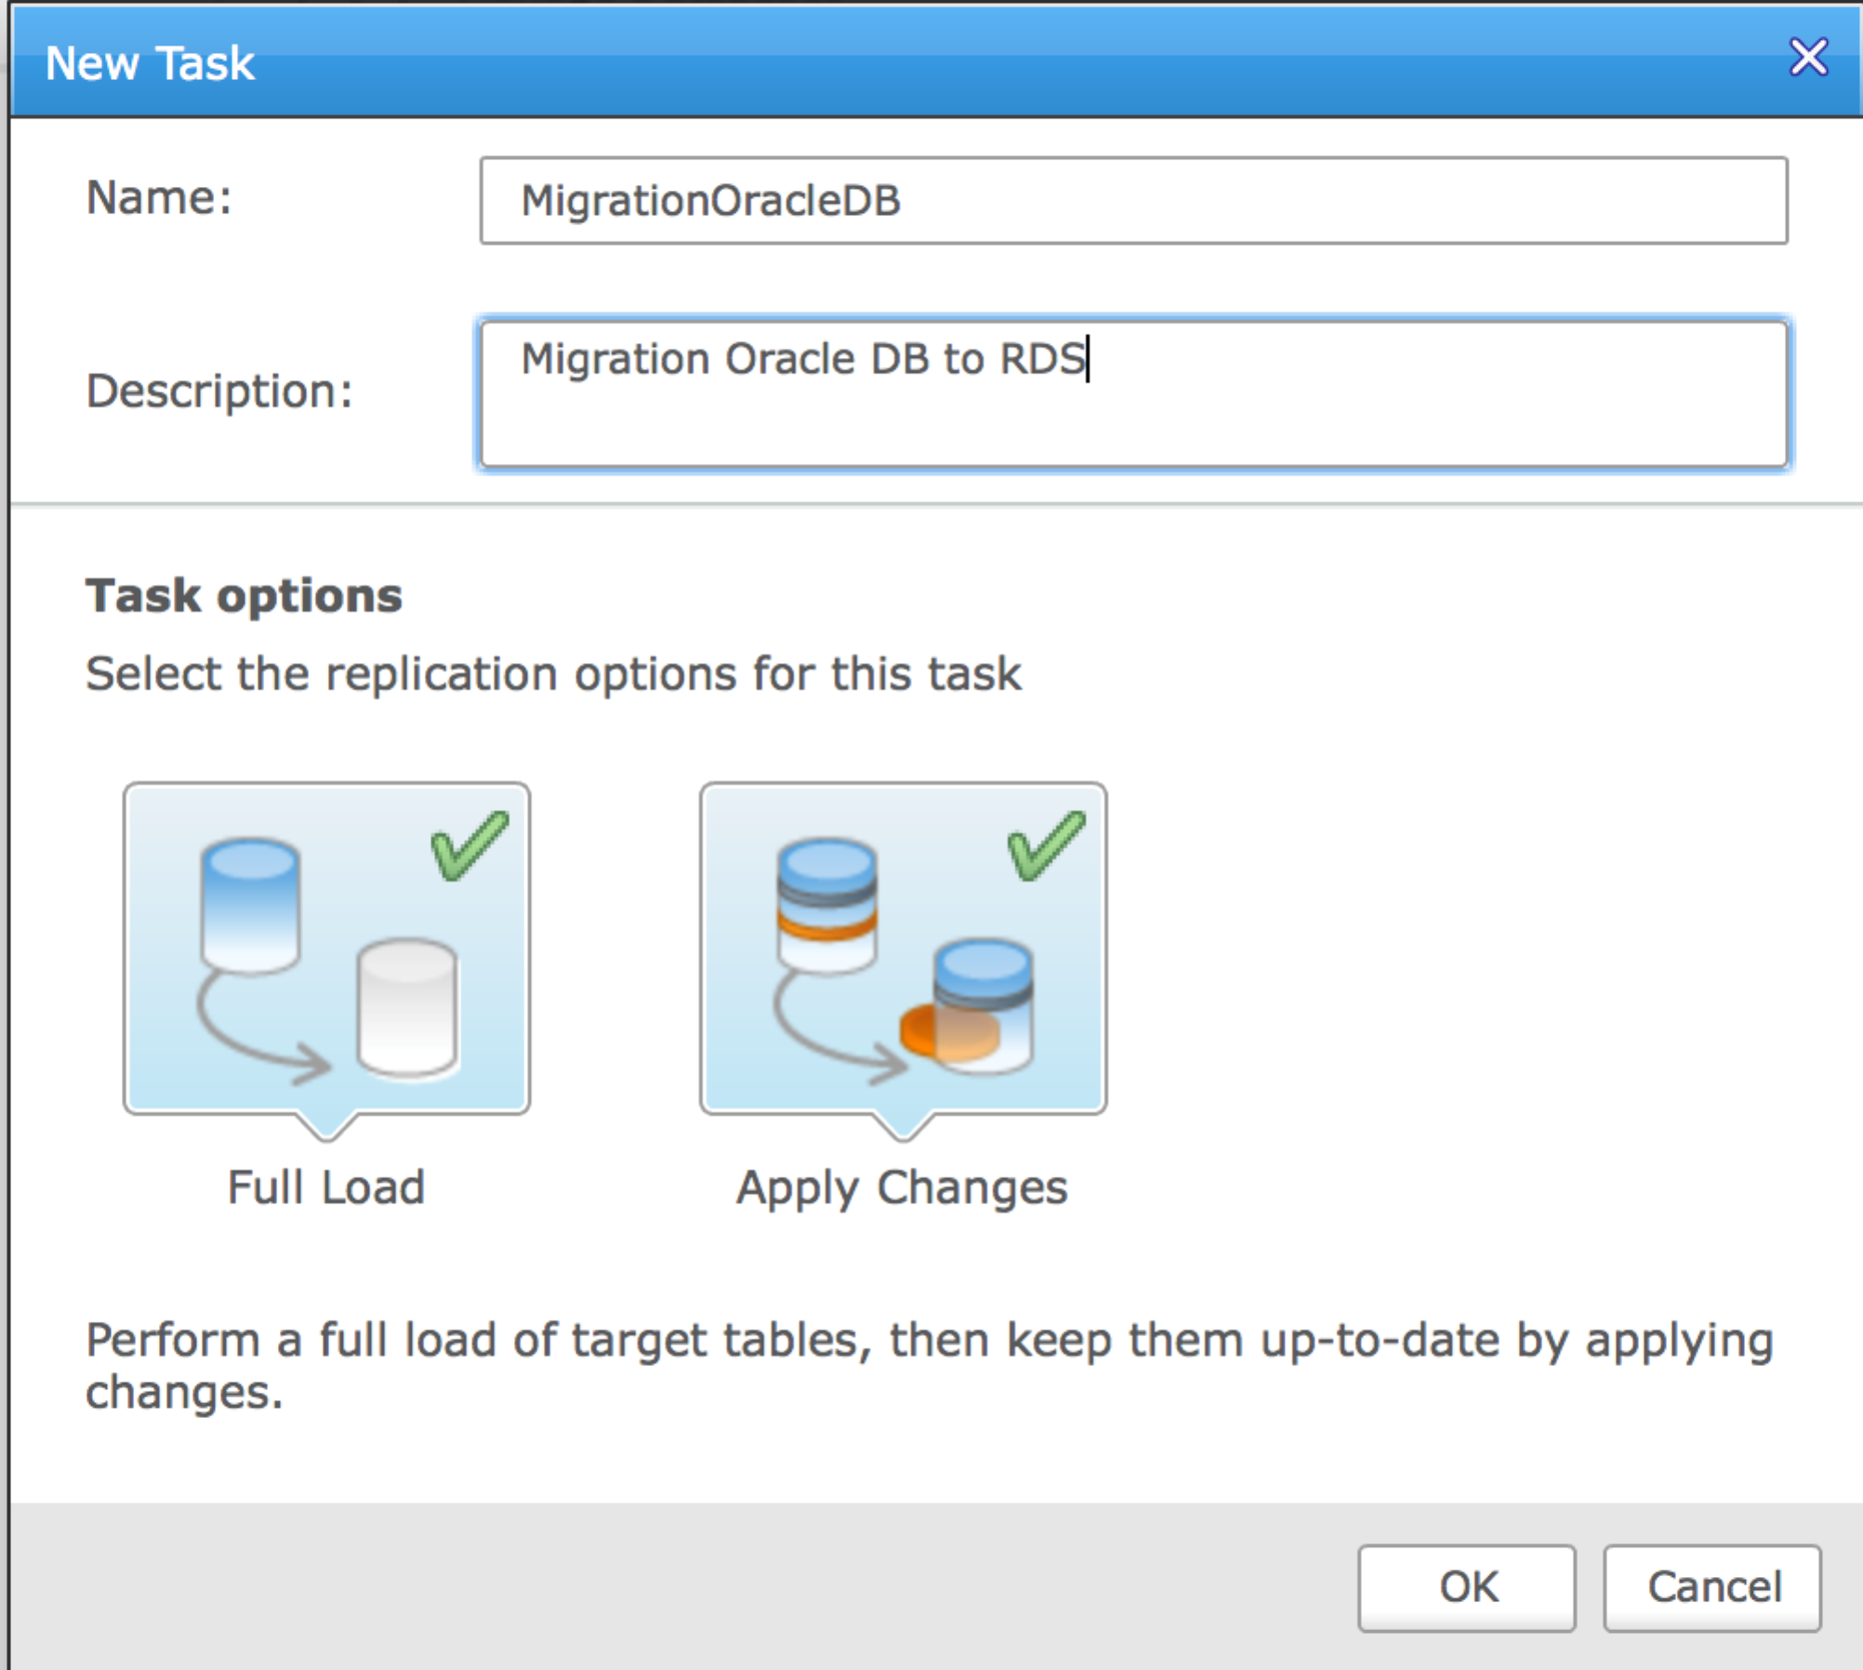Confirm the new task with OK

(x=1467, y=1588)
